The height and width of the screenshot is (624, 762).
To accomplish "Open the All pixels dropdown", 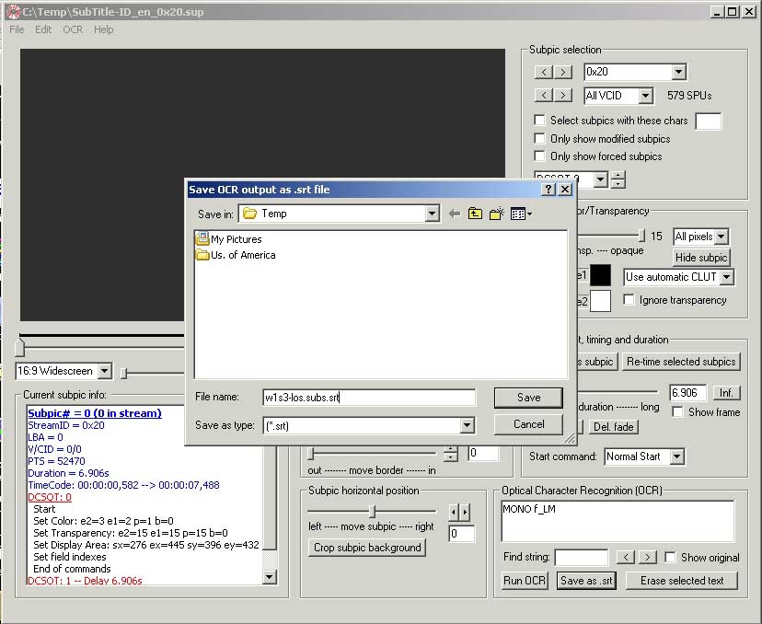I will [x=722, y=237].
